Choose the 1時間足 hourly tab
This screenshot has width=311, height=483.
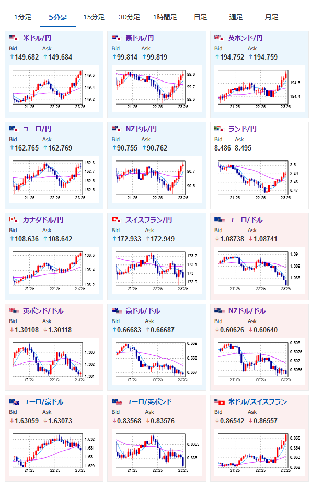point(165,17)
